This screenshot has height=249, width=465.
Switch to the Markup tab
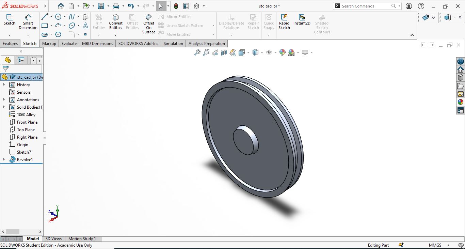click(x=49, y=44)
